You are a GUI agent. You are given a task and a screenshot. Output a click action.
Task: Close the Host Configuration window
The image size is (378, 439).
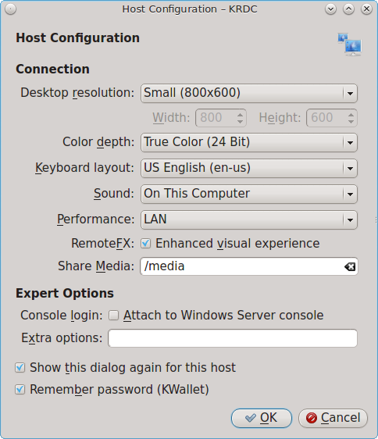click(366, 9)
